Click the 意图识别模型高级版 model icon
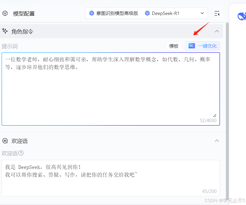The height and width of the screenshot is (205, 246). (92, 13)
